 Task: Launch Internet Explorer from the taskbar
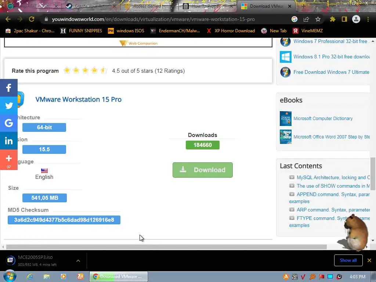[x=30, y=276]
